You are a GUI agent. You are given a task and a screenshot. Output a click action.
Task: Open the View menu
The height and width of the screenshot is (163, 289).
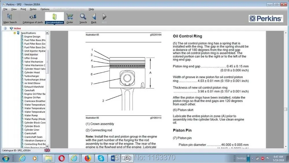click(x=14, y=9)
